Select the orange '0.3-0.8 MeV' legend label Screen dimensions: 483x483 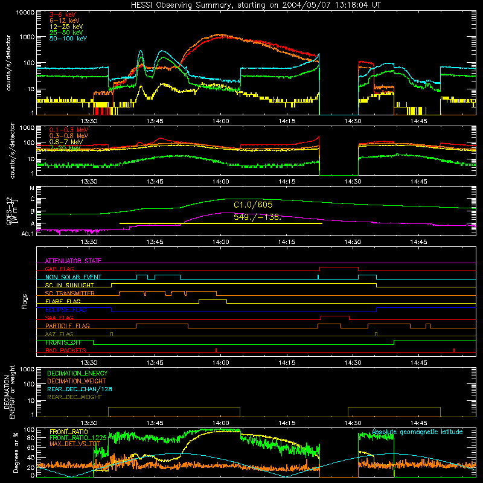click(69, 136)
